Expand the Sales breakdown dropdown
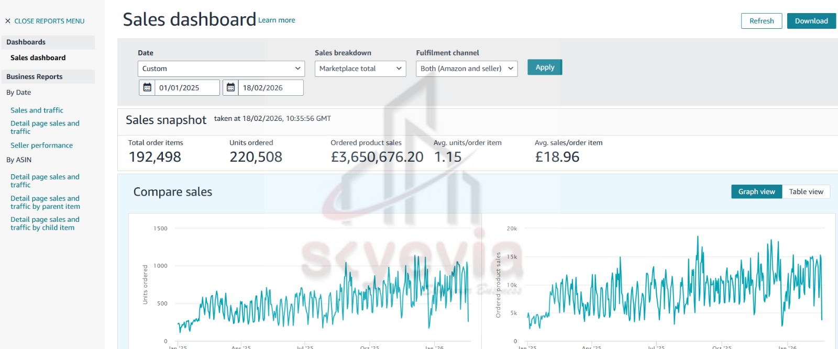Screen dimensions: 838x349 coord(360,69)
